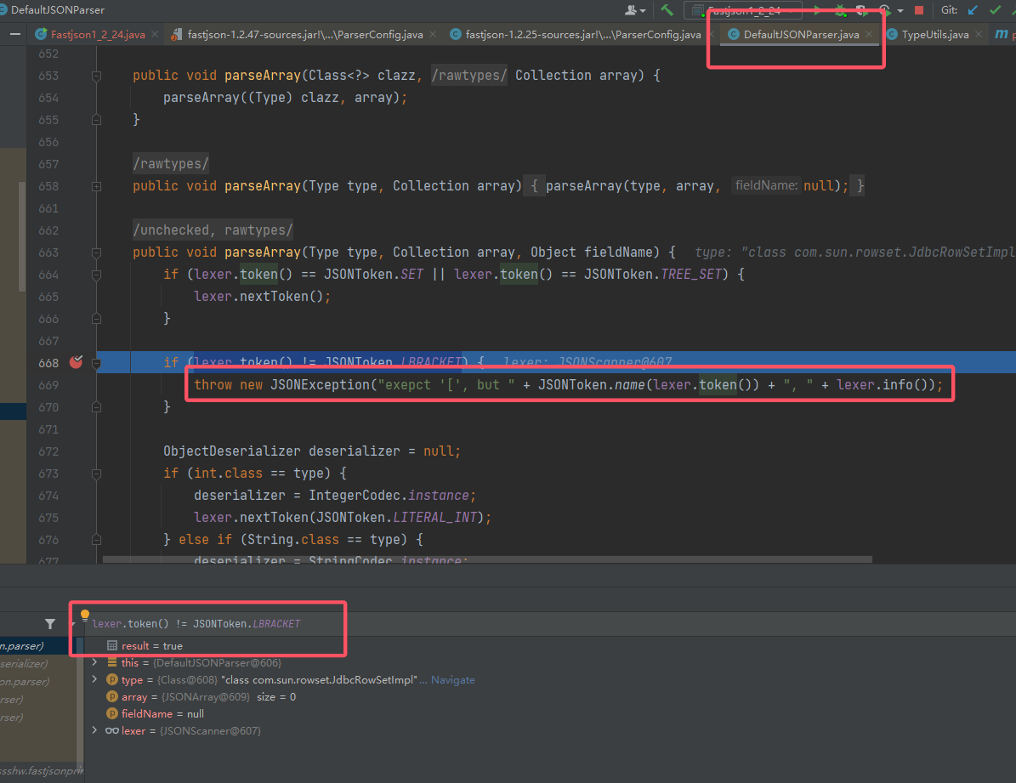
Task: Click the Git commit checkmark
Action: 996,9
